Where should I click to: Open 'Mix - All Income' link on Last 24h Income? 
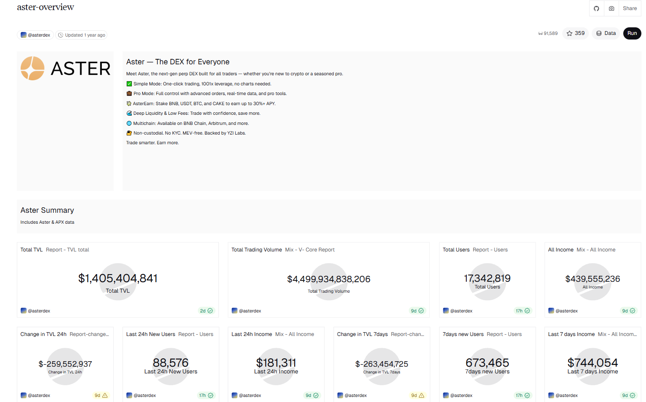295,334
